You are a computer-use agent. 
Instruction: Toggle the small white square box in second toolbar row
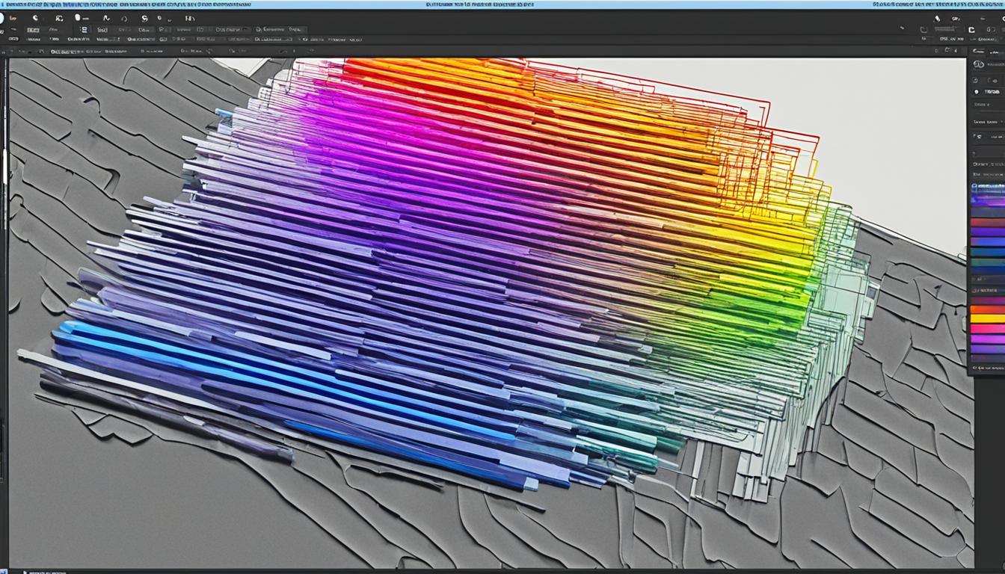(84, 31)
